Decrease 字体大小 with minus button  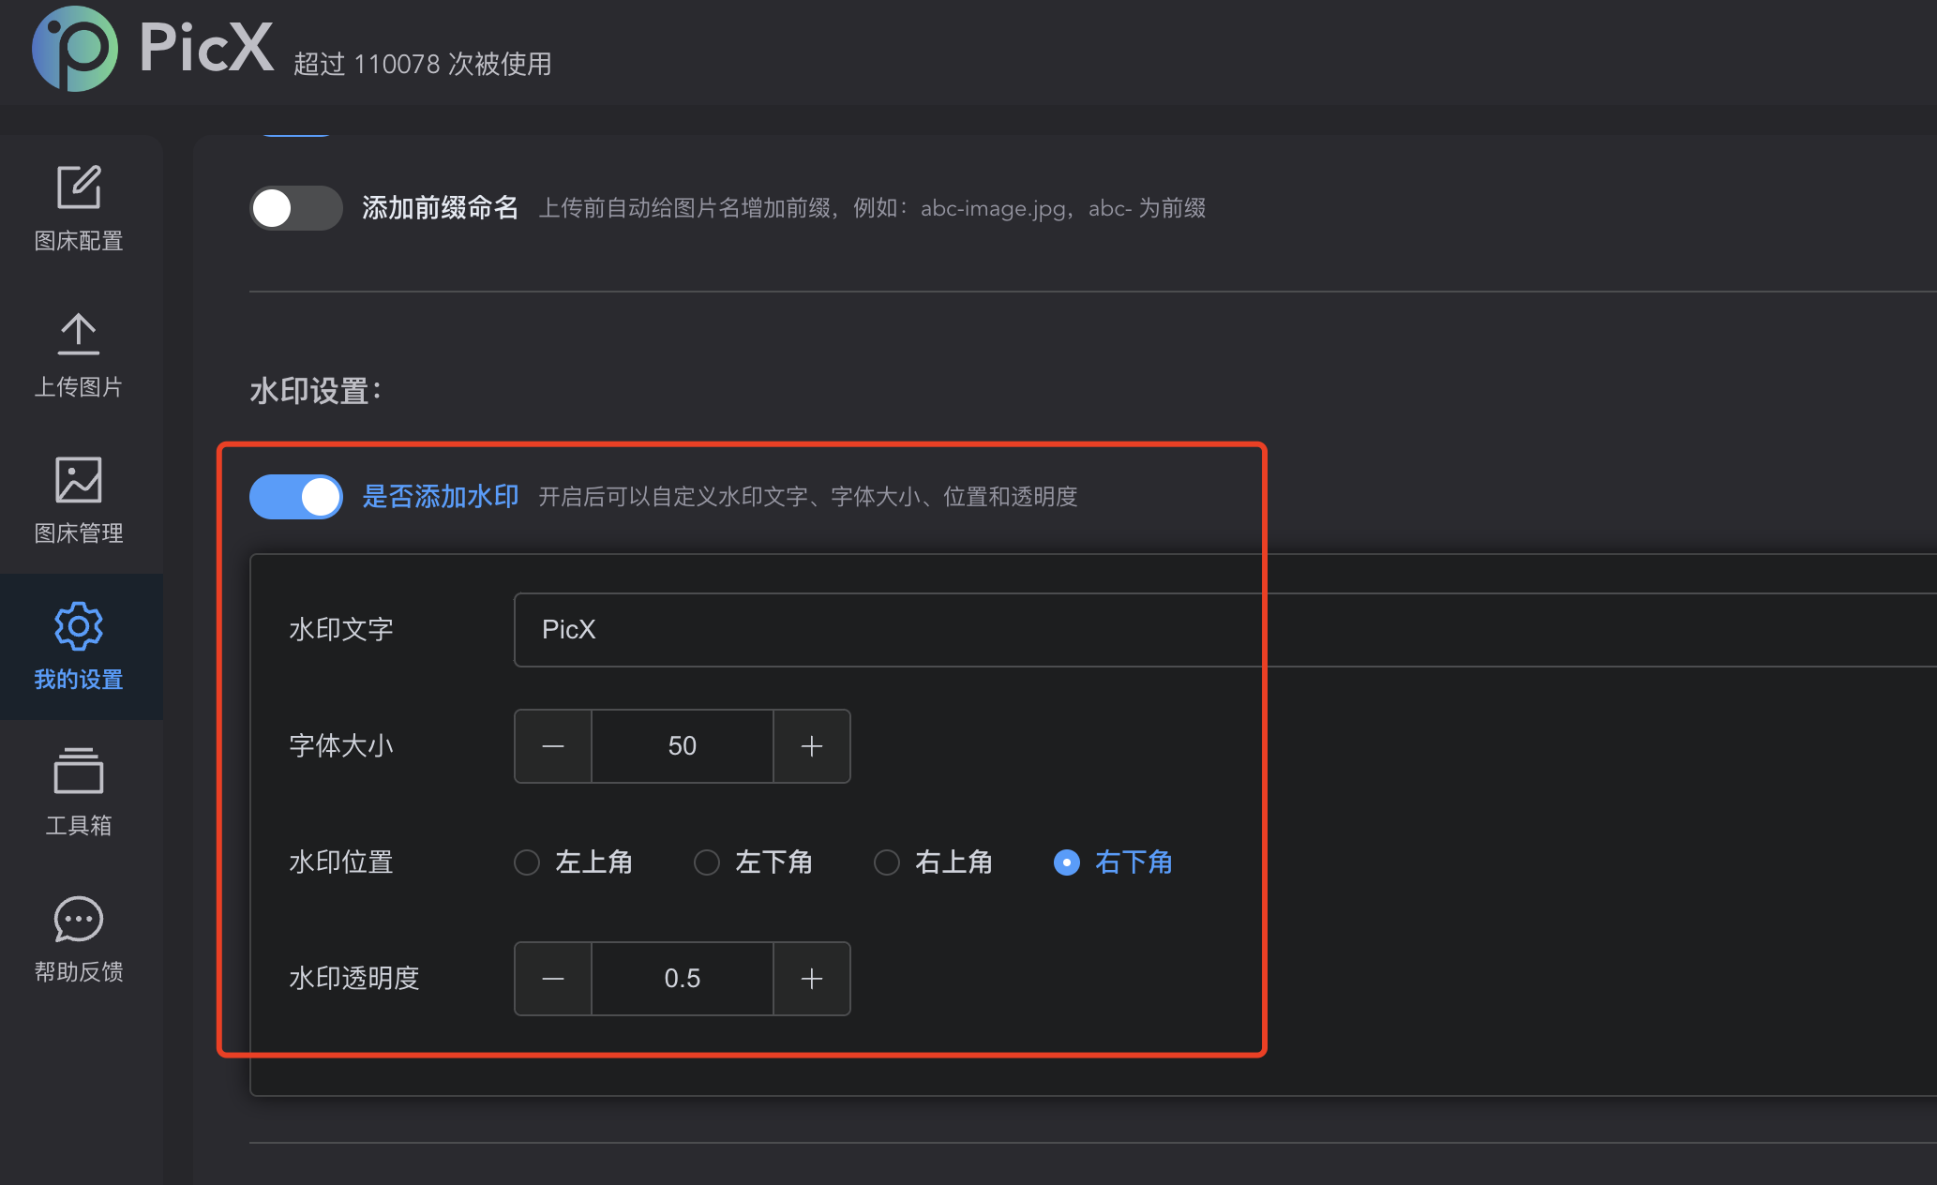553,746
